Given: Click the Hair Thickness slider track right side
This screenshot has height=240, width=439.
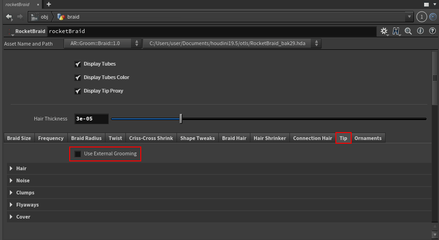Looking at the screenshot, I should point(304,119).
